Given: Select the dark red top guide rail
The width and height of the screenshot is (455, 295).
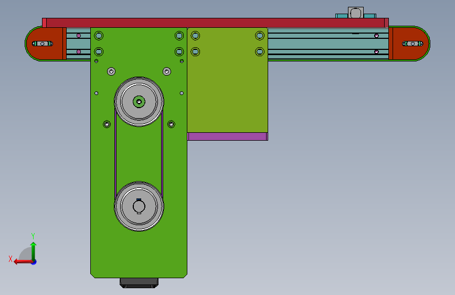Looking at the screenshot, I should click(x=215, y=23).
